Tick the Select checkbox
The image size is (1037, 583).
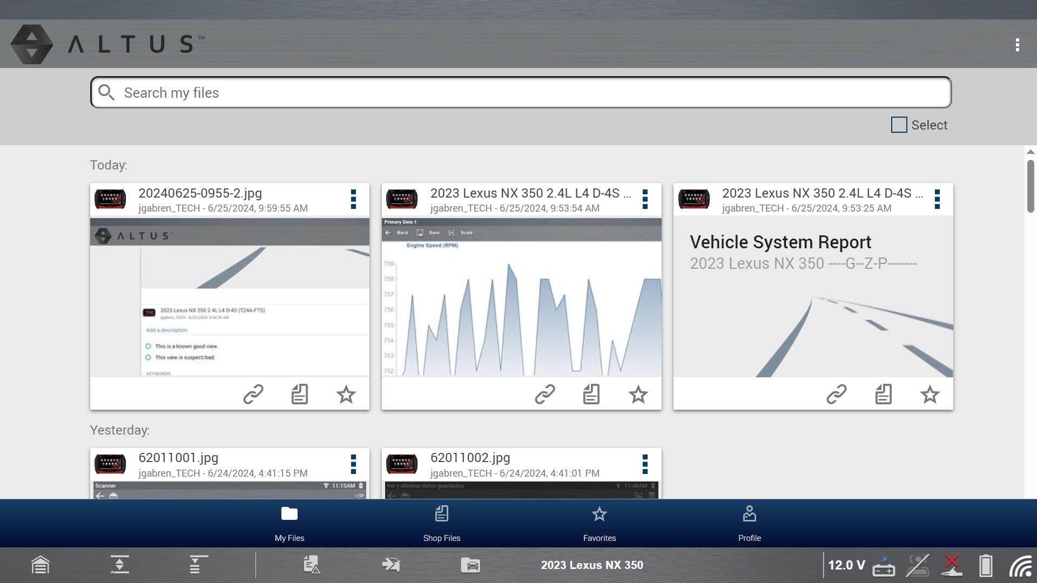899,125
